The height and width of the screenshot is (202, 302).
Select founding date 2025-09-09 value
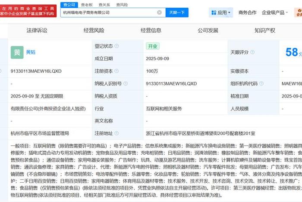[x=157, y=59]
